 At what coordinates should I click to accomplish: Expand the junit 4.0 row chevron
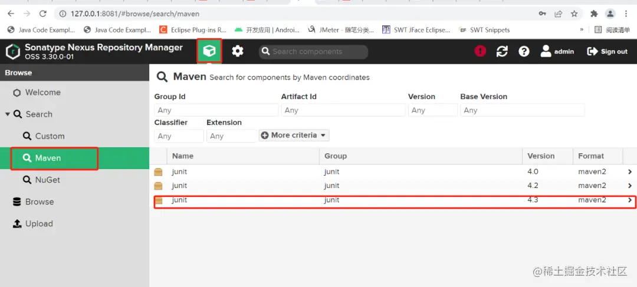[x=630, y=171]
